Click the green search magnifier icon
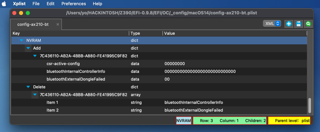320x132 pixels. click(308, 24)
